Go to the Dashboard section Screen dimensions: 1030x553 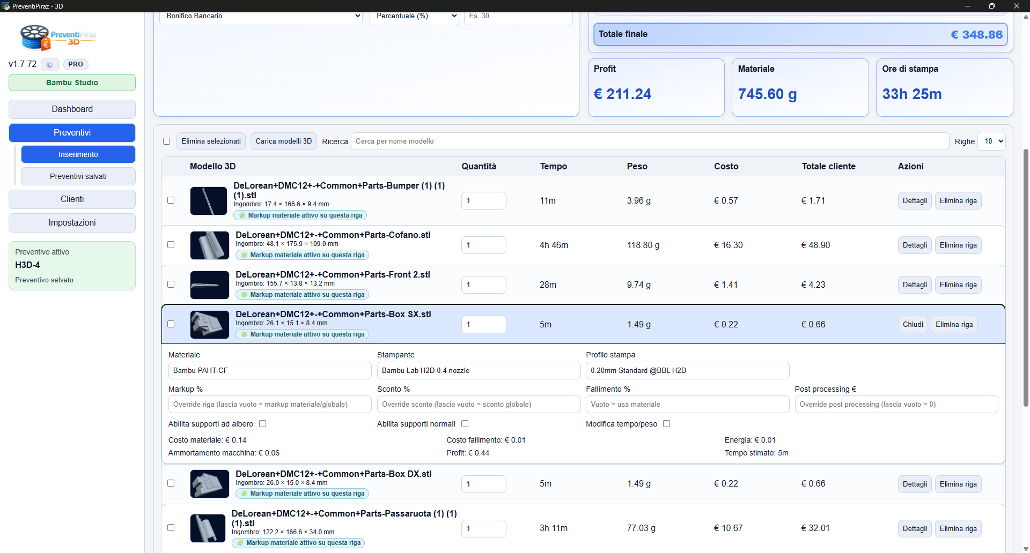tap(72, 109)
